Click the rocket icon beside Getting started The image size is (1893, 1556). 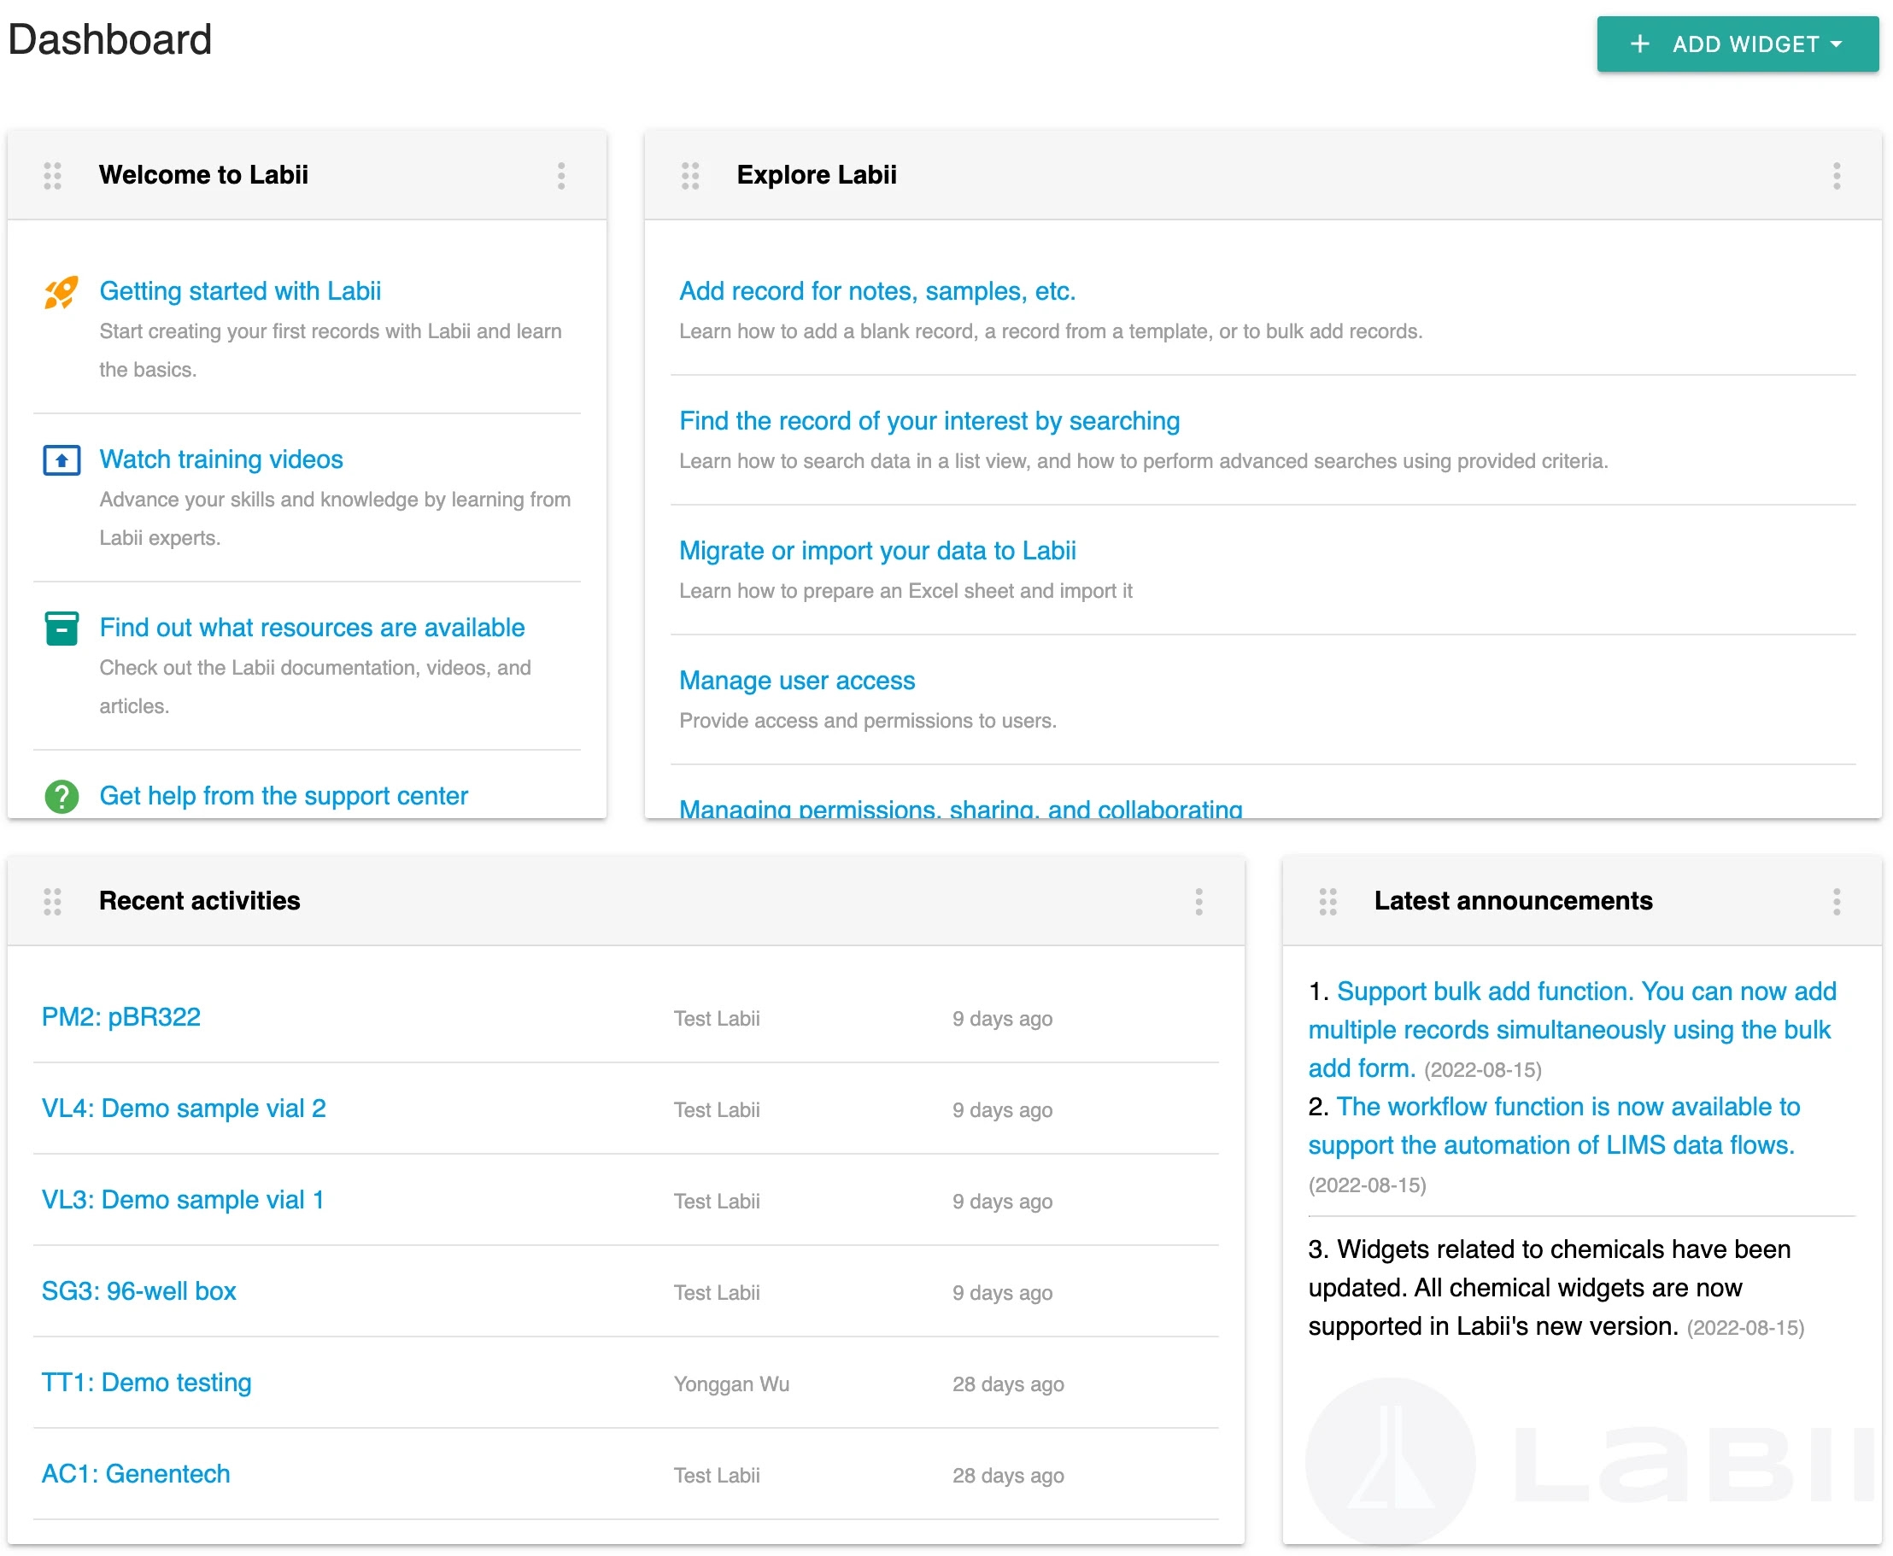point(61,292)
